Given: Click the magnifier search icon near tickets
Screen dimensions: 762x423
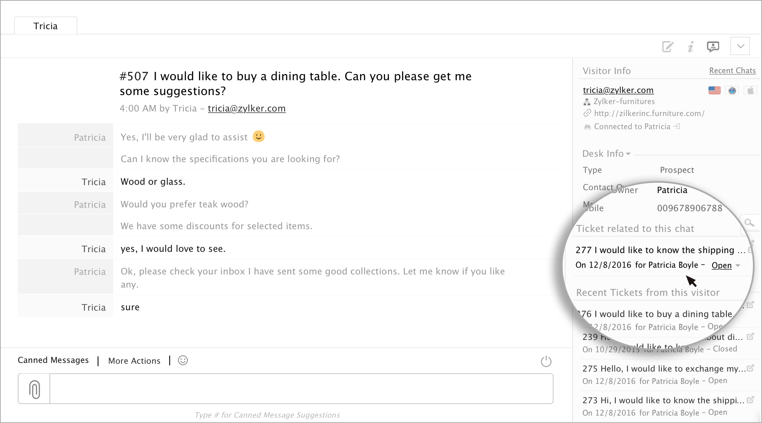Looking at the screenshot, I should pyautogui.click(x=749, y=223).
